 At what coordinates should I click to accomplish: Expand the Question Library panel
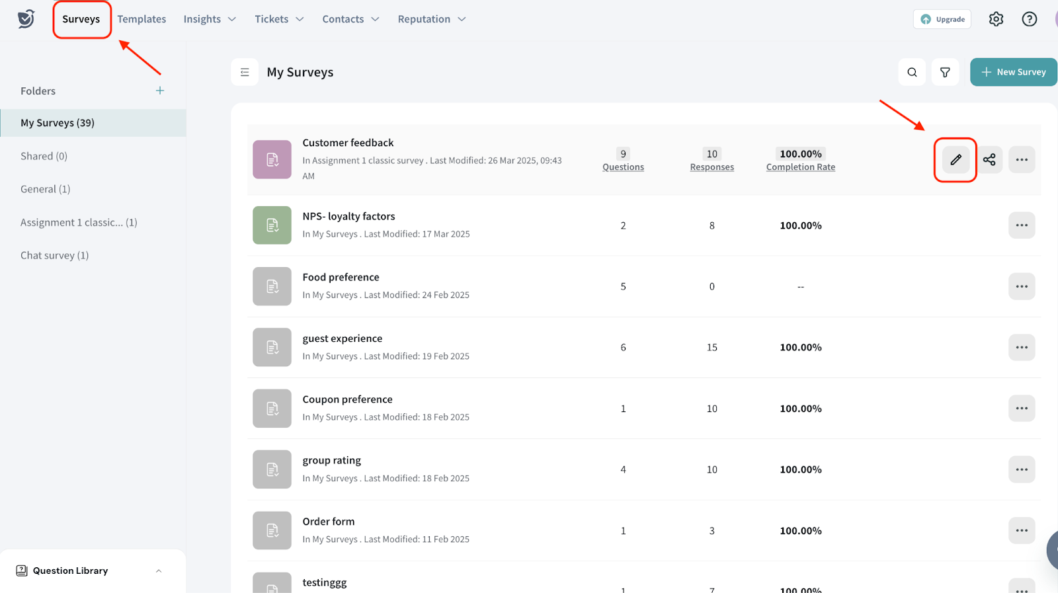[158, 571]
